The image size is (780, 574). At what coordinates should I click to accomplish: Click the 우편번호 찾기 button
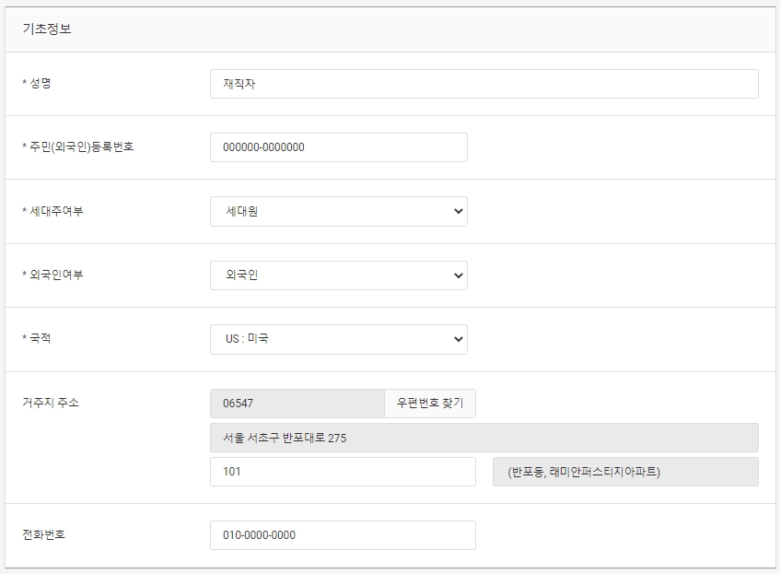tap(430, 404)
